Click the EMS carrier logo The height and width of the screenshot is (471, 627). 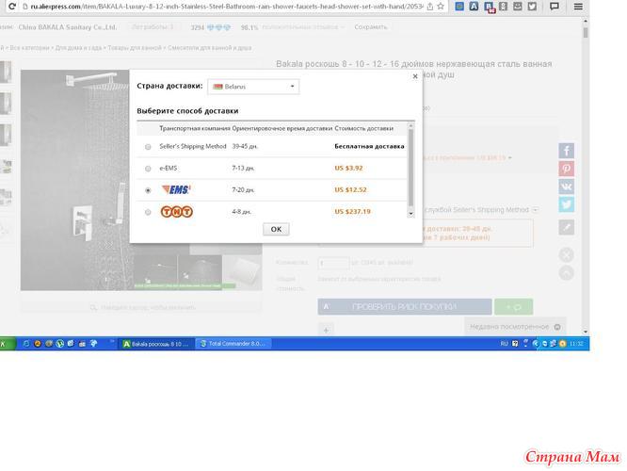coord(176,189)
